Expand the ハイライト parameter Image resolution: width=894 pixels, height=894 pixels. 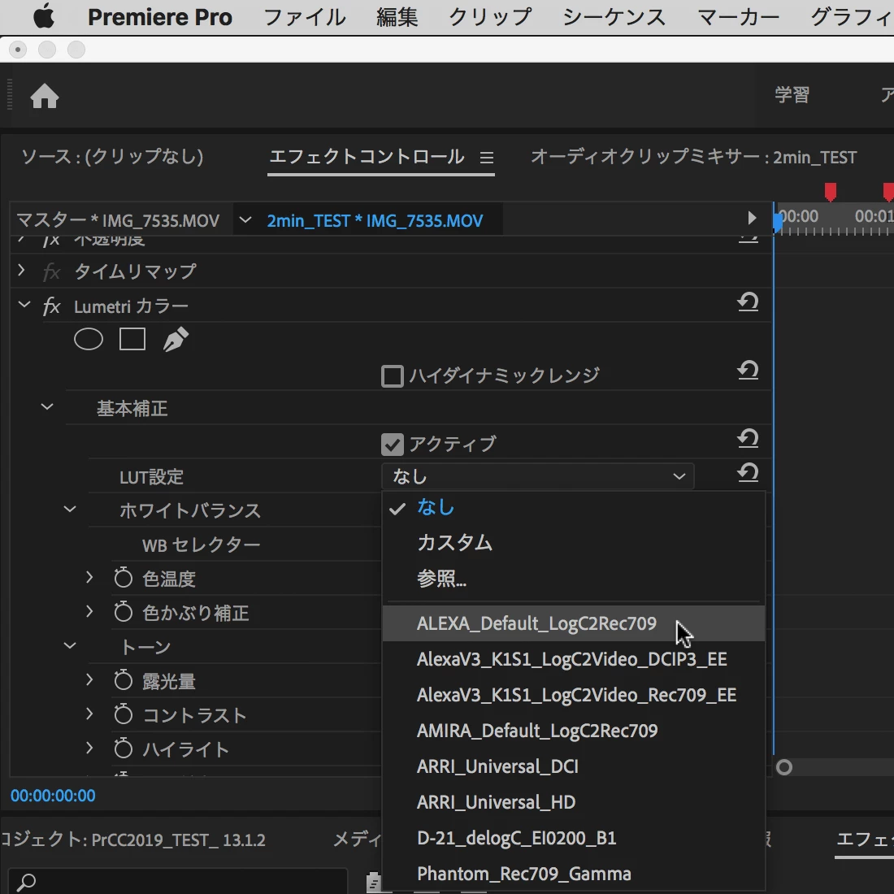tap(89, 748)
